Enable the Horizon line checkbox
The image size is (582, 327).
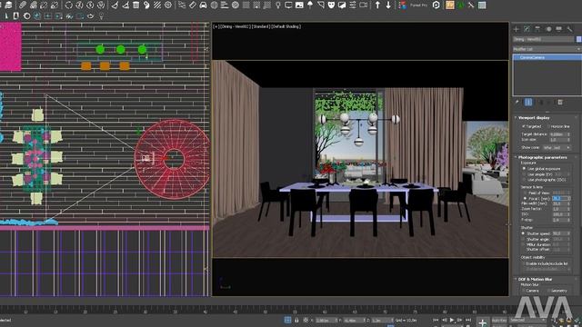(549, 126)
